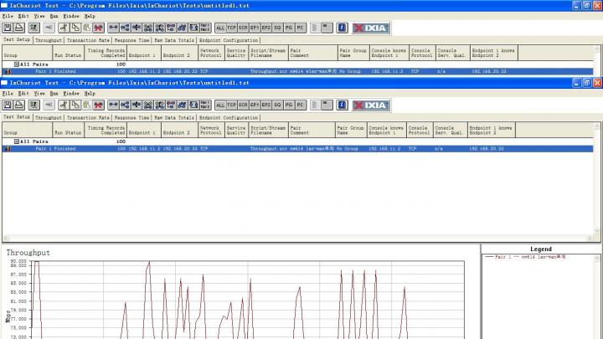This screenshot has height=339, width=603.
Task: Click Save icon in upper IxChariot window
Action: (8, 28)
